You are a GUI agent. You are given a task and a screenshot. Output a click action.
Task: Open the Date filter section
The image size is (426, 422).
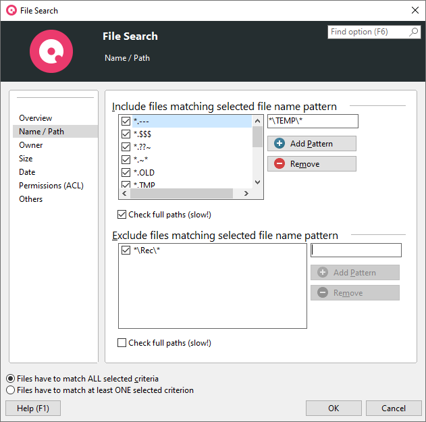coord(27,172)
